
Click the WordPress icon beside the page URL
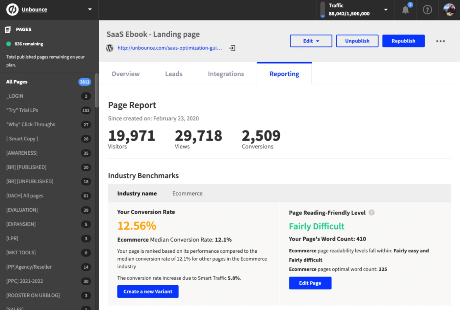[110, 48]
